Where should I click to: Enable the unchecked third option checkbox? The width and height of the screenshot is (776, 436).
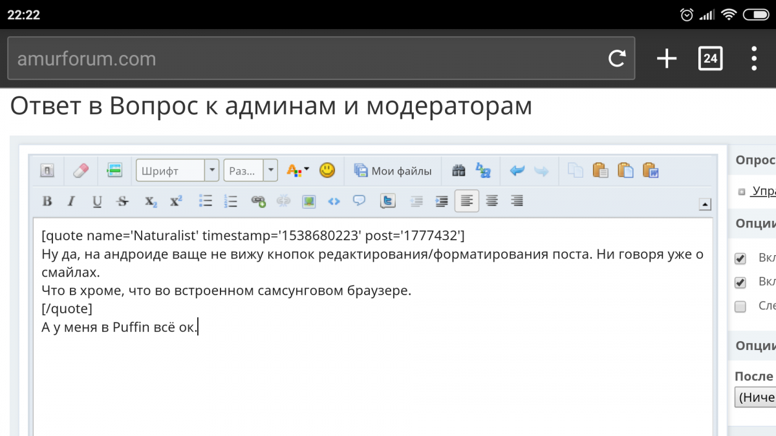[740, 306]
